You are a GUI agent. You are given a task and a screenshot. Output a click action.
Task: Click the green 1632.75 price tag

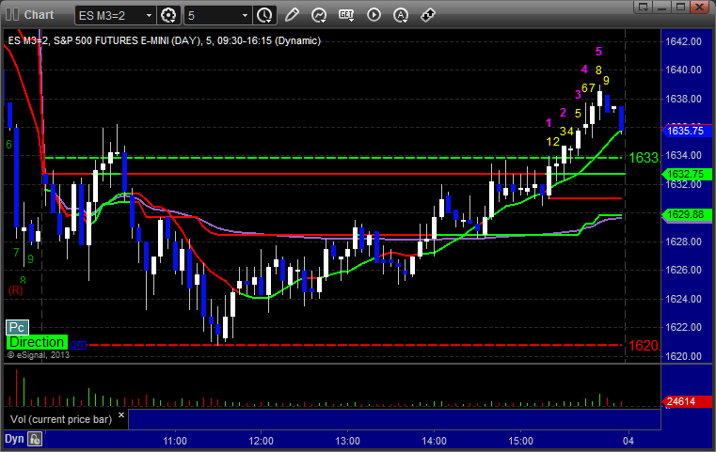pyautogui.click(x=686, y=174)
